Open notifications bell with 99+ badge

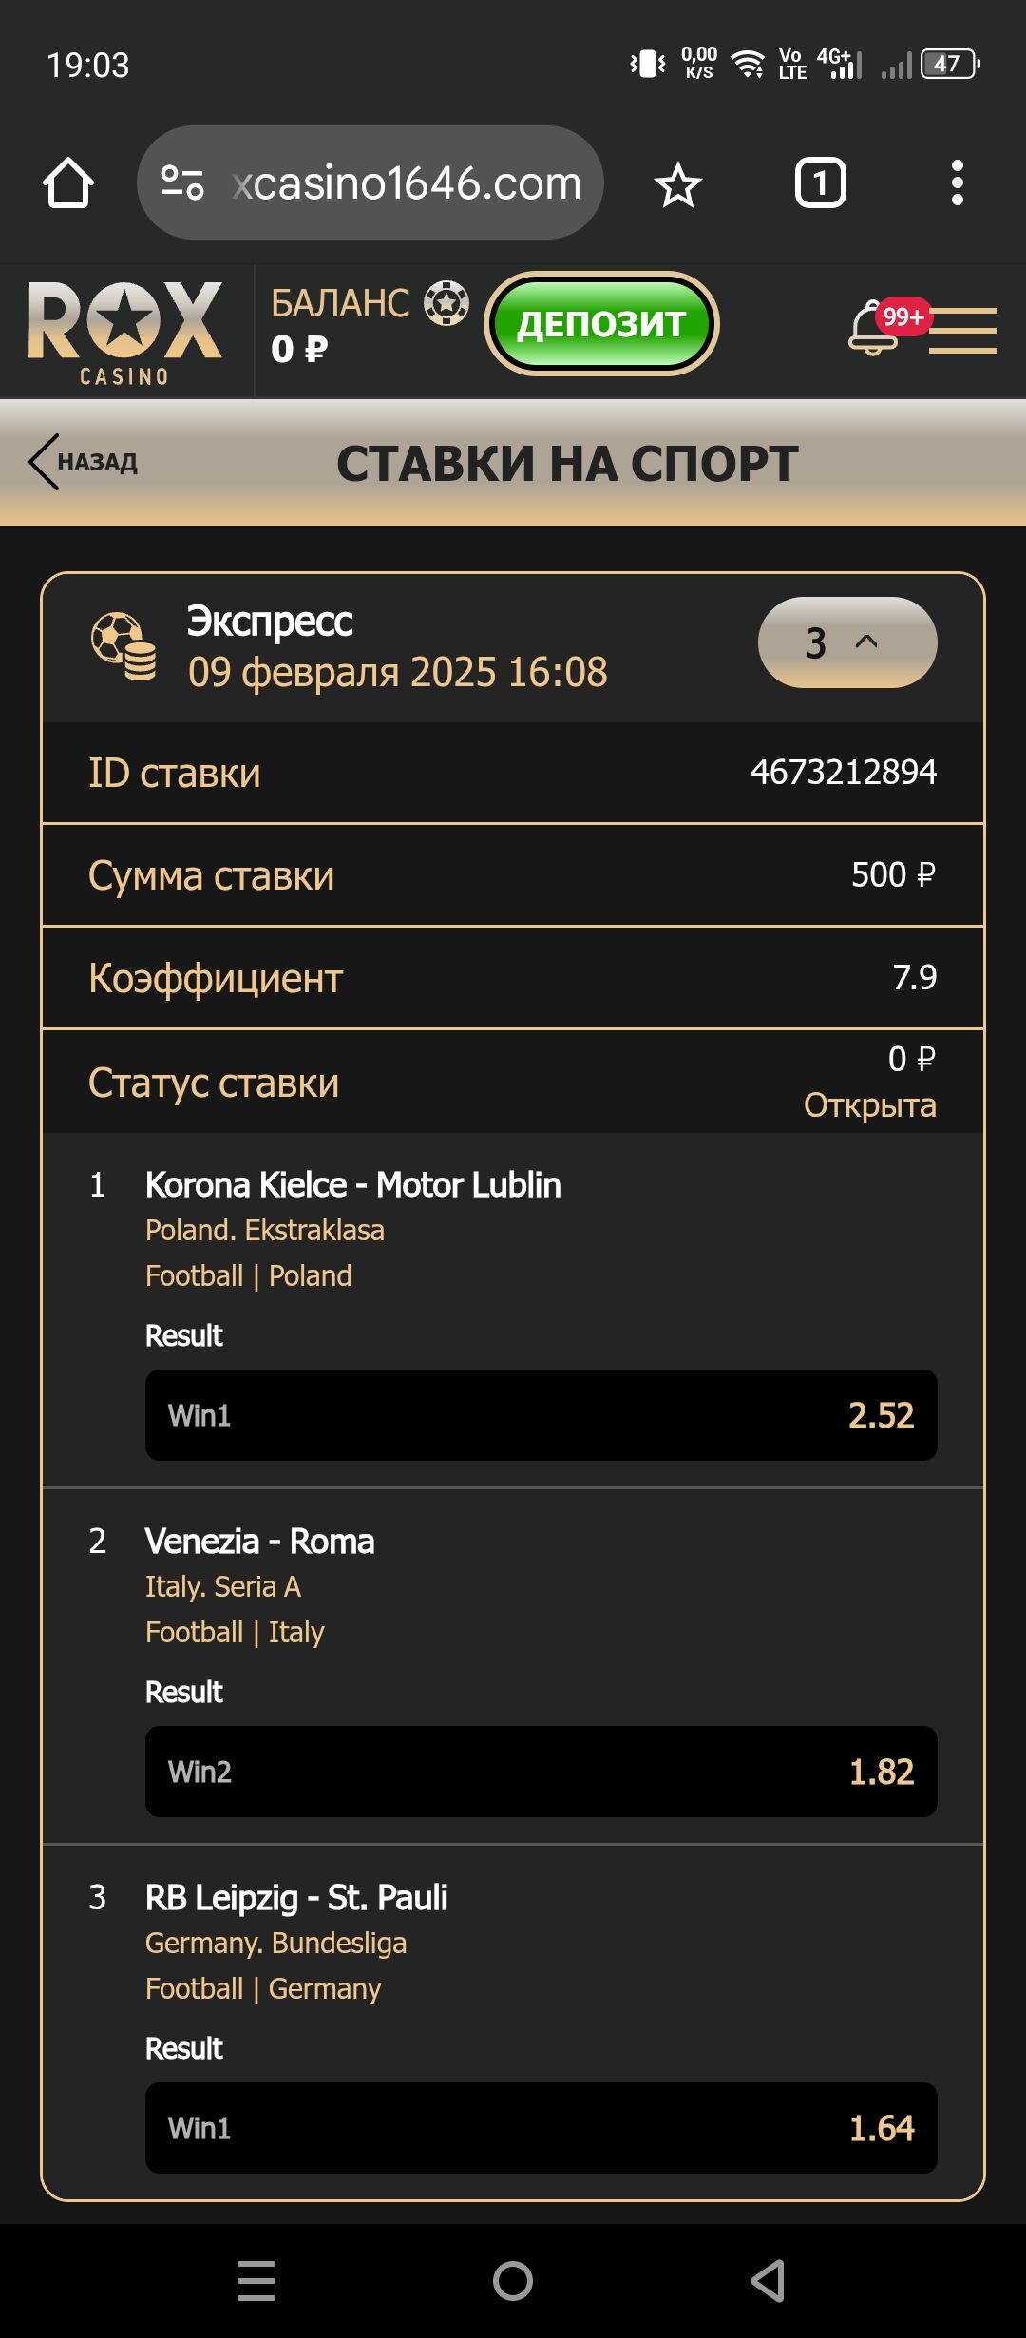[x=874, y=330]
